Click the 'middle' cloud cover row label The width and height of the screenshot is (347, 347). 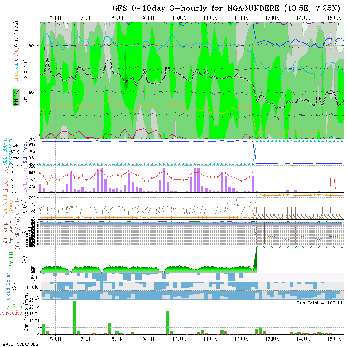point(31,287)
